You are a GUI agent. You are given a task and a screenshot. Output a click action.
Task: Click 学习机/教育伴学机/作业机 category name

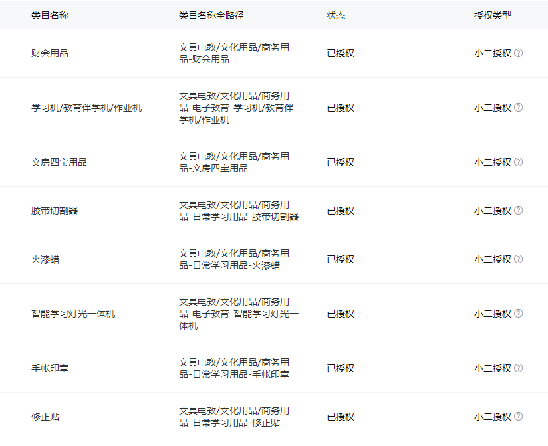click(86, 108)
